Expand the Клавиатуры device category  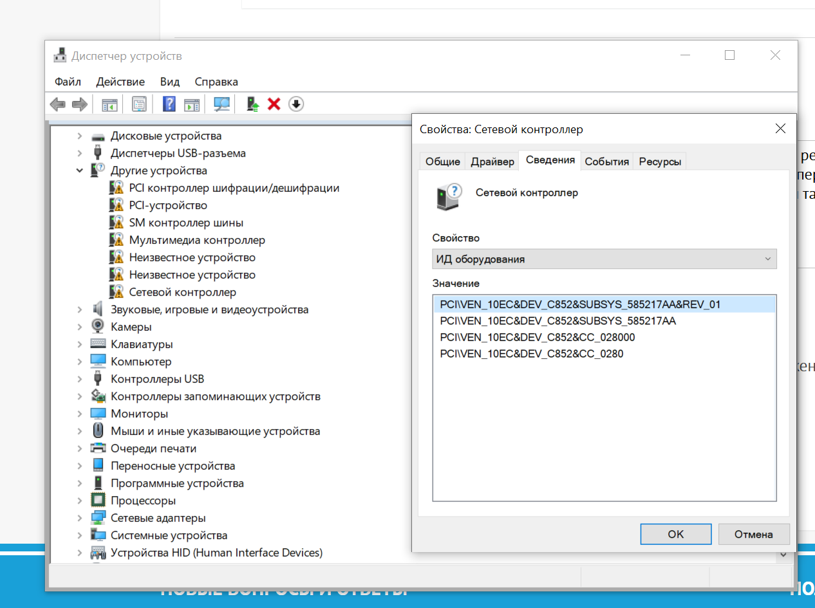pos(80,344)
